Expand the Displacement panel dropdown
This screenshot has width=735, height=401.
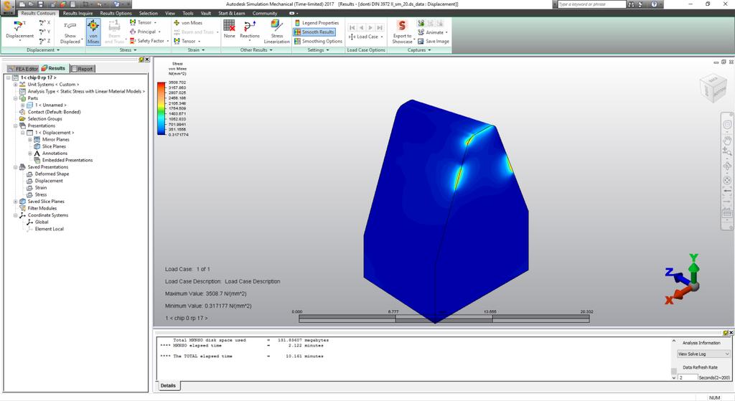[x=42, y=50]
